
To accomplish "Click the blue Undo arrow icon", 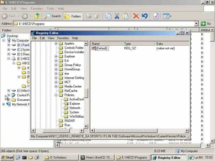I will 145,16.
